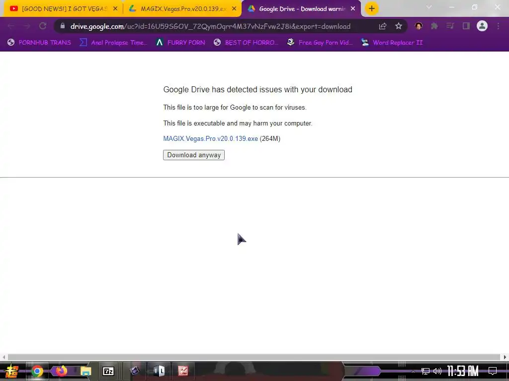Bookmark this page with star
This screenshot has height=381, width=509.
click(399, 26)
